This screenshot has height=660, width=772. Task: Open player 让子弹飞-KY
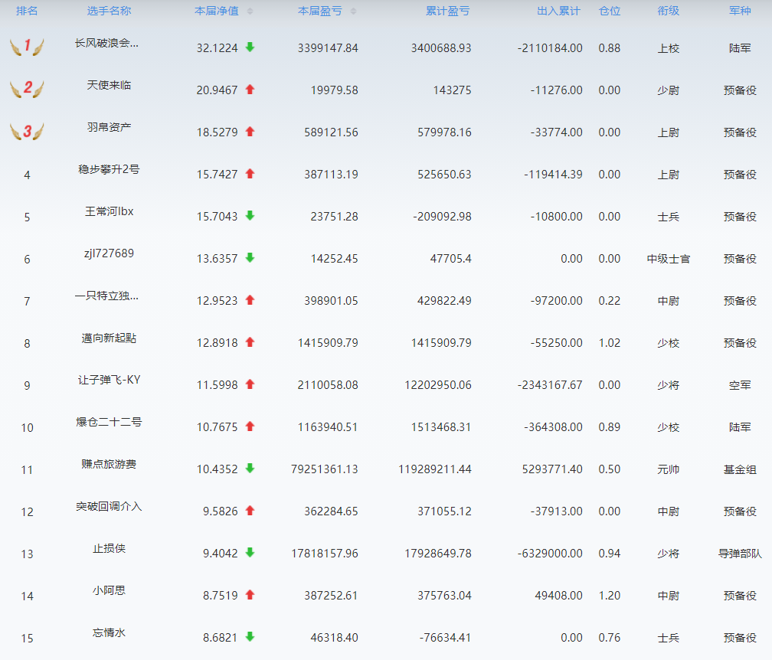coord(109,380)
